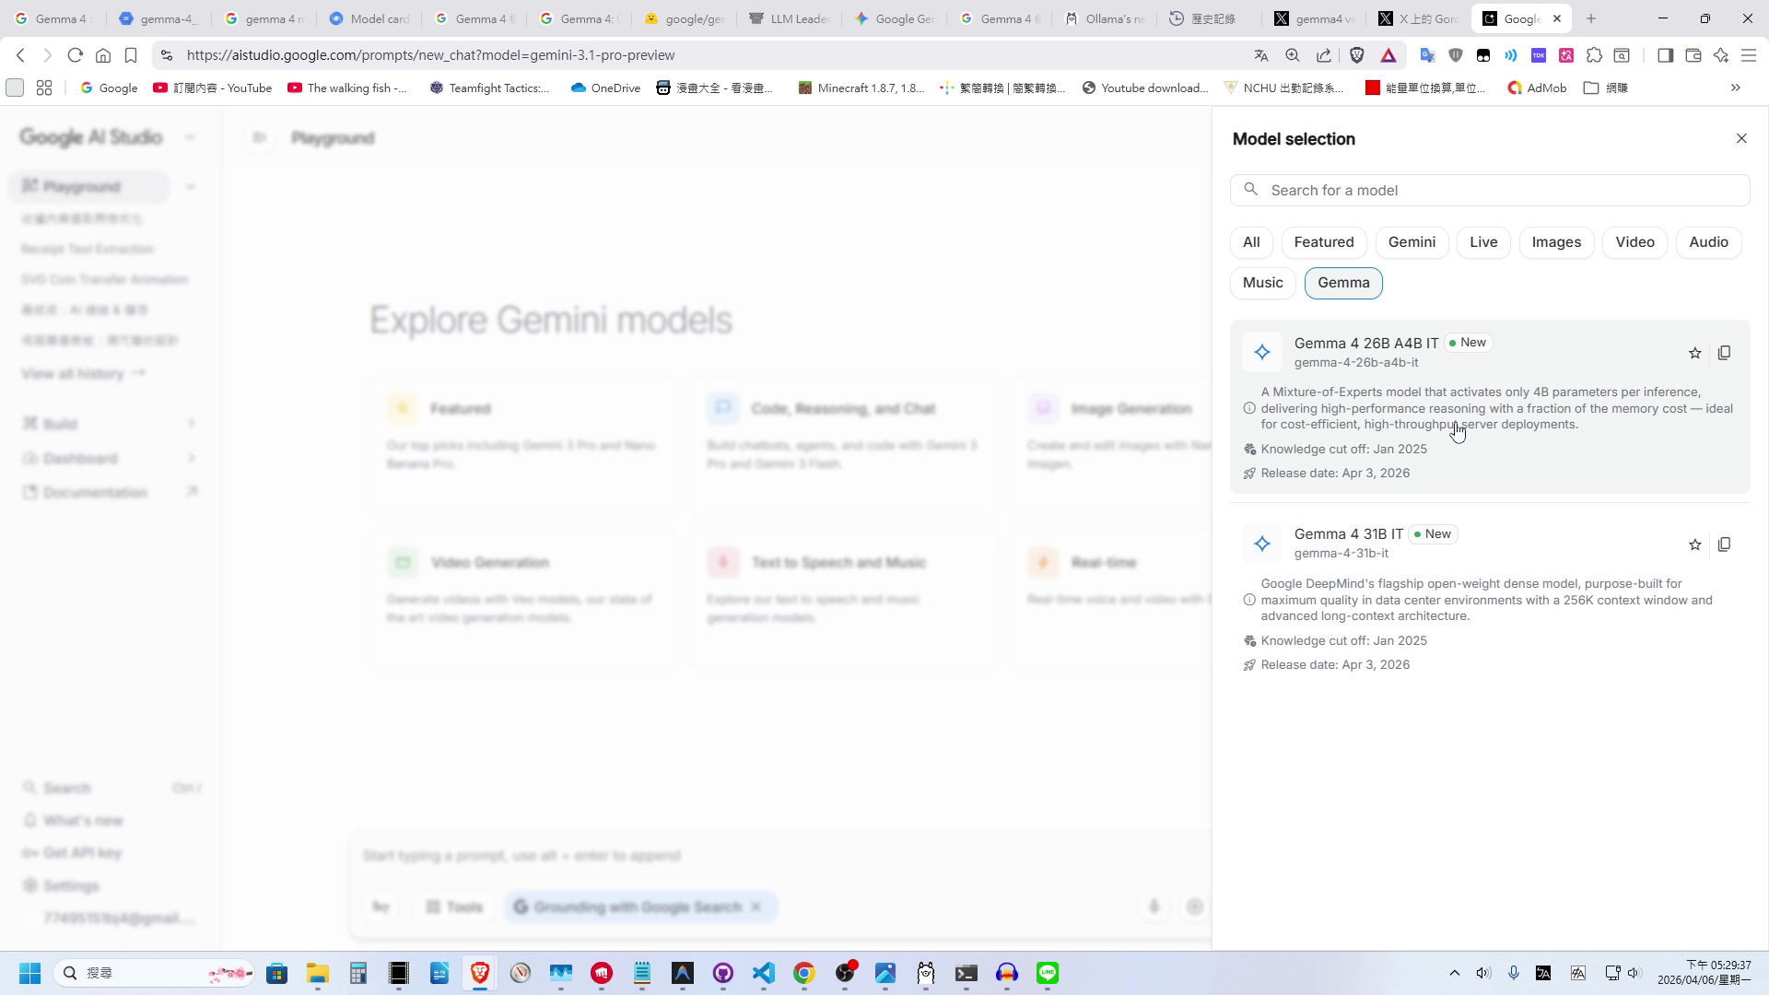
Task: Star the Gemma 4 26B A4B IT model
Action: (x=1694, y=353)
